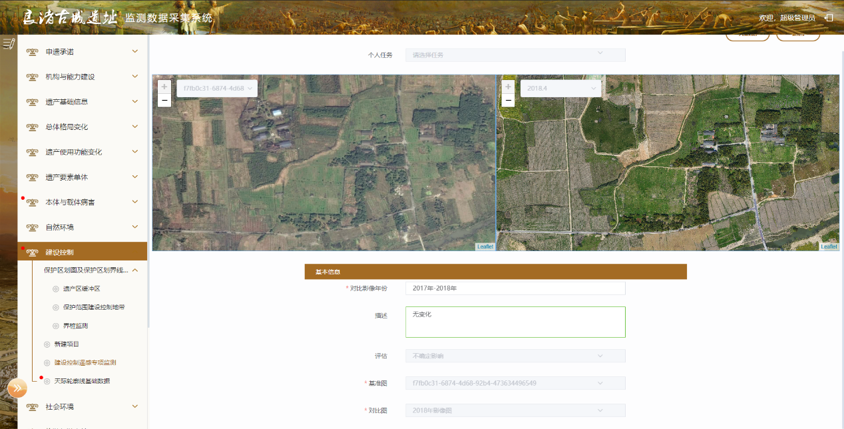
Task: Click the 昆渚古城遗址 logo title
Action: 71,17
